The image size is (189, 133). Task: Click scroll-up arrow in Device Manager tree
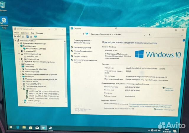tap(65, 41)
